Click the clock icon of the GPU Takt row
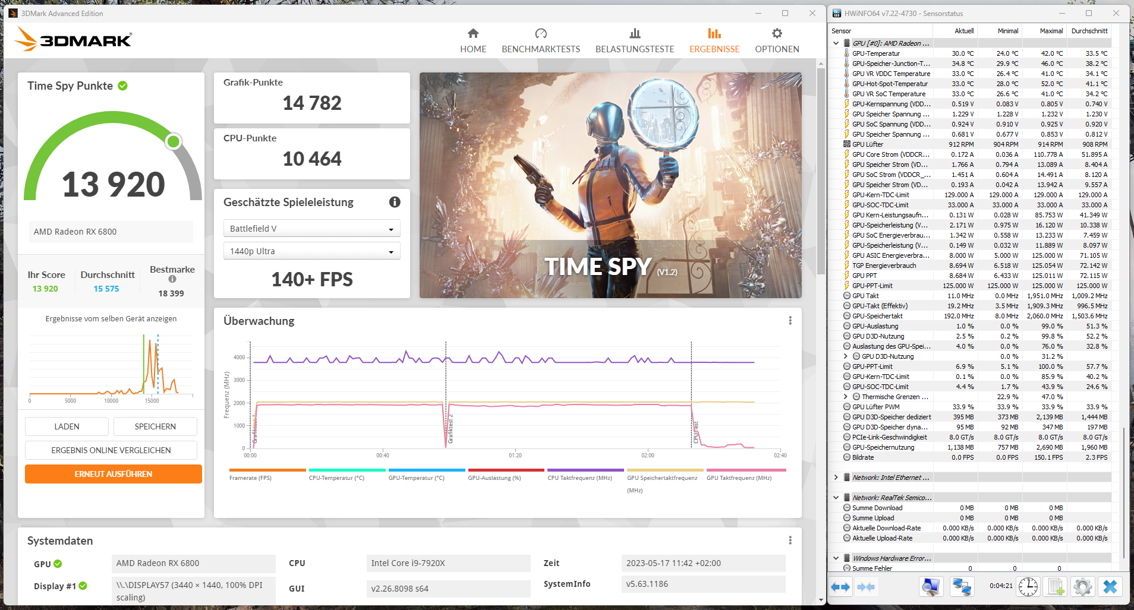The width and height of the screenshot is (1134, 610). tap(847, 296)
